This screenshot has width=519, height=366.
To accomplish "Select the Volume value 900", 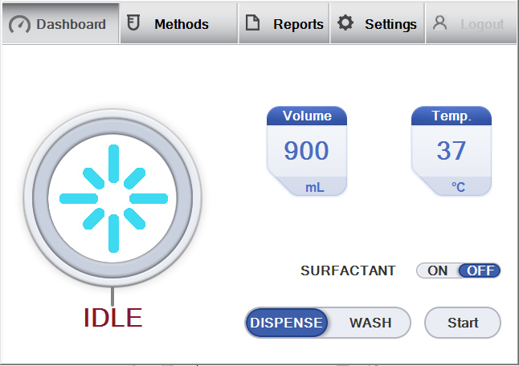I will [306, 151].
